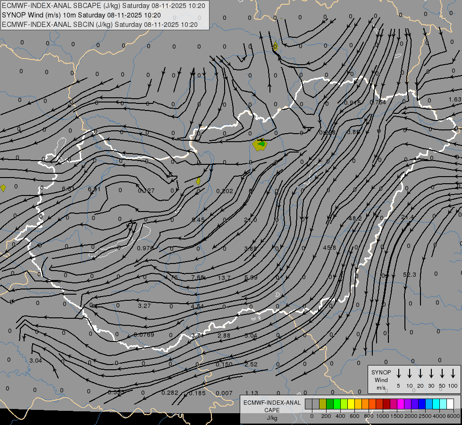Click the map value 45.8
This screenshot has height=425, width=462.
click(x=329, y=248)
